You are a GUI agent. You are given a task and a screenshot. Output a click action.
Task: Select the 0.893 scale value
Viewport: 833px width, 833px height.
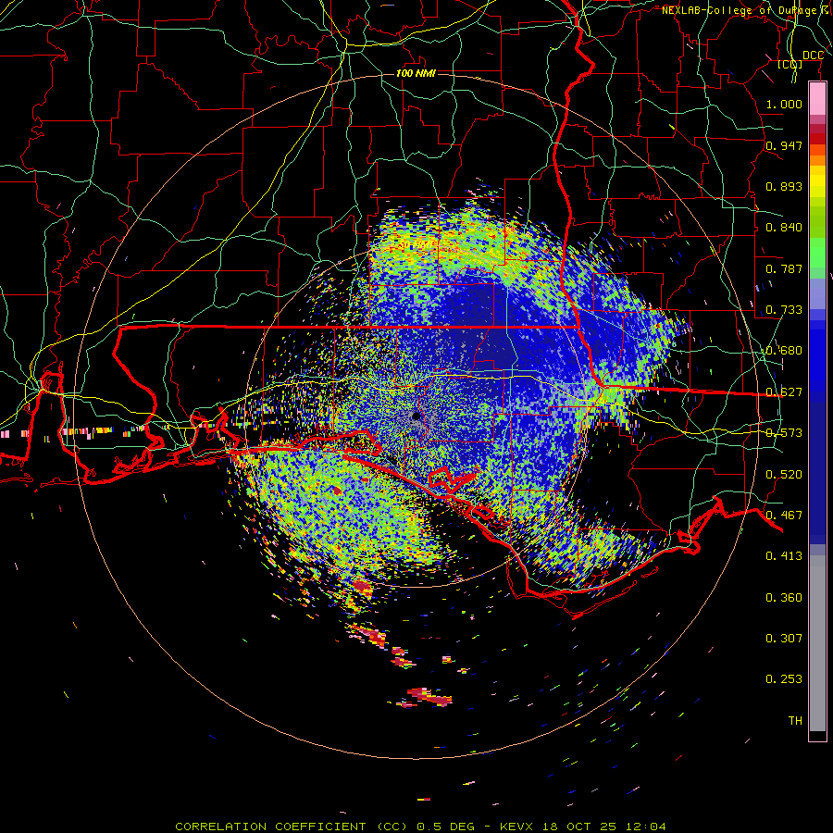tap(784, 186)
